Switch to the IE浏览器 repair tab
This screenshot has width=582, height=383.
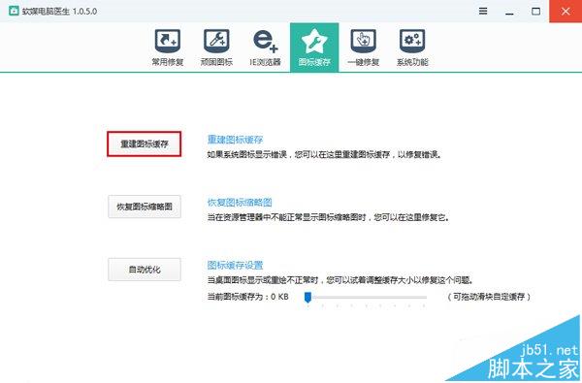tap(266, 48)
